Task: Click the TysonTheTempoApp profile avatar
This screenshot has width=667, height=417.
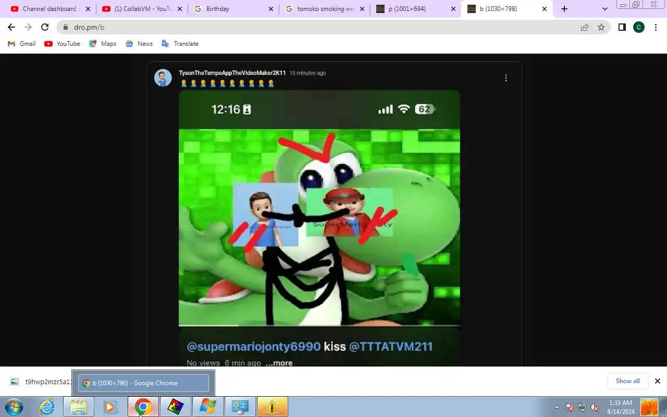Action: pos(163,78)
